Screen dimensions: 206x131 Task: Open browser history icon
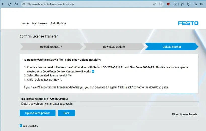click(189, 4)
